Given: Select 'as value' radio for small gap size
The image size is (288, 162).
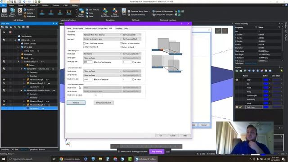Looking at the screenshot, I should (x=133, y=62).
